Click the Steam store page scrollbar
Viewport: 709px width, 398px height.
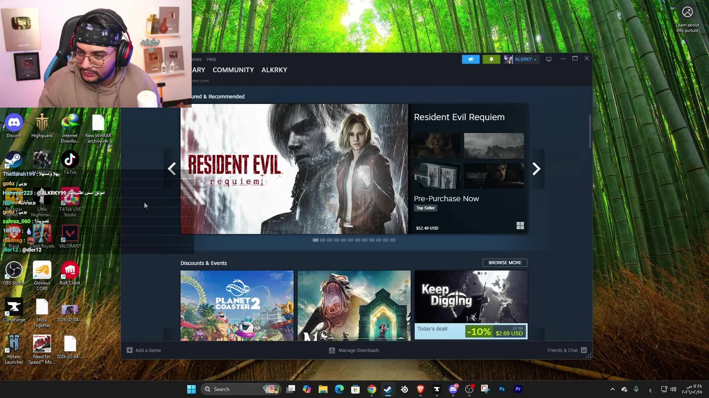590,132
